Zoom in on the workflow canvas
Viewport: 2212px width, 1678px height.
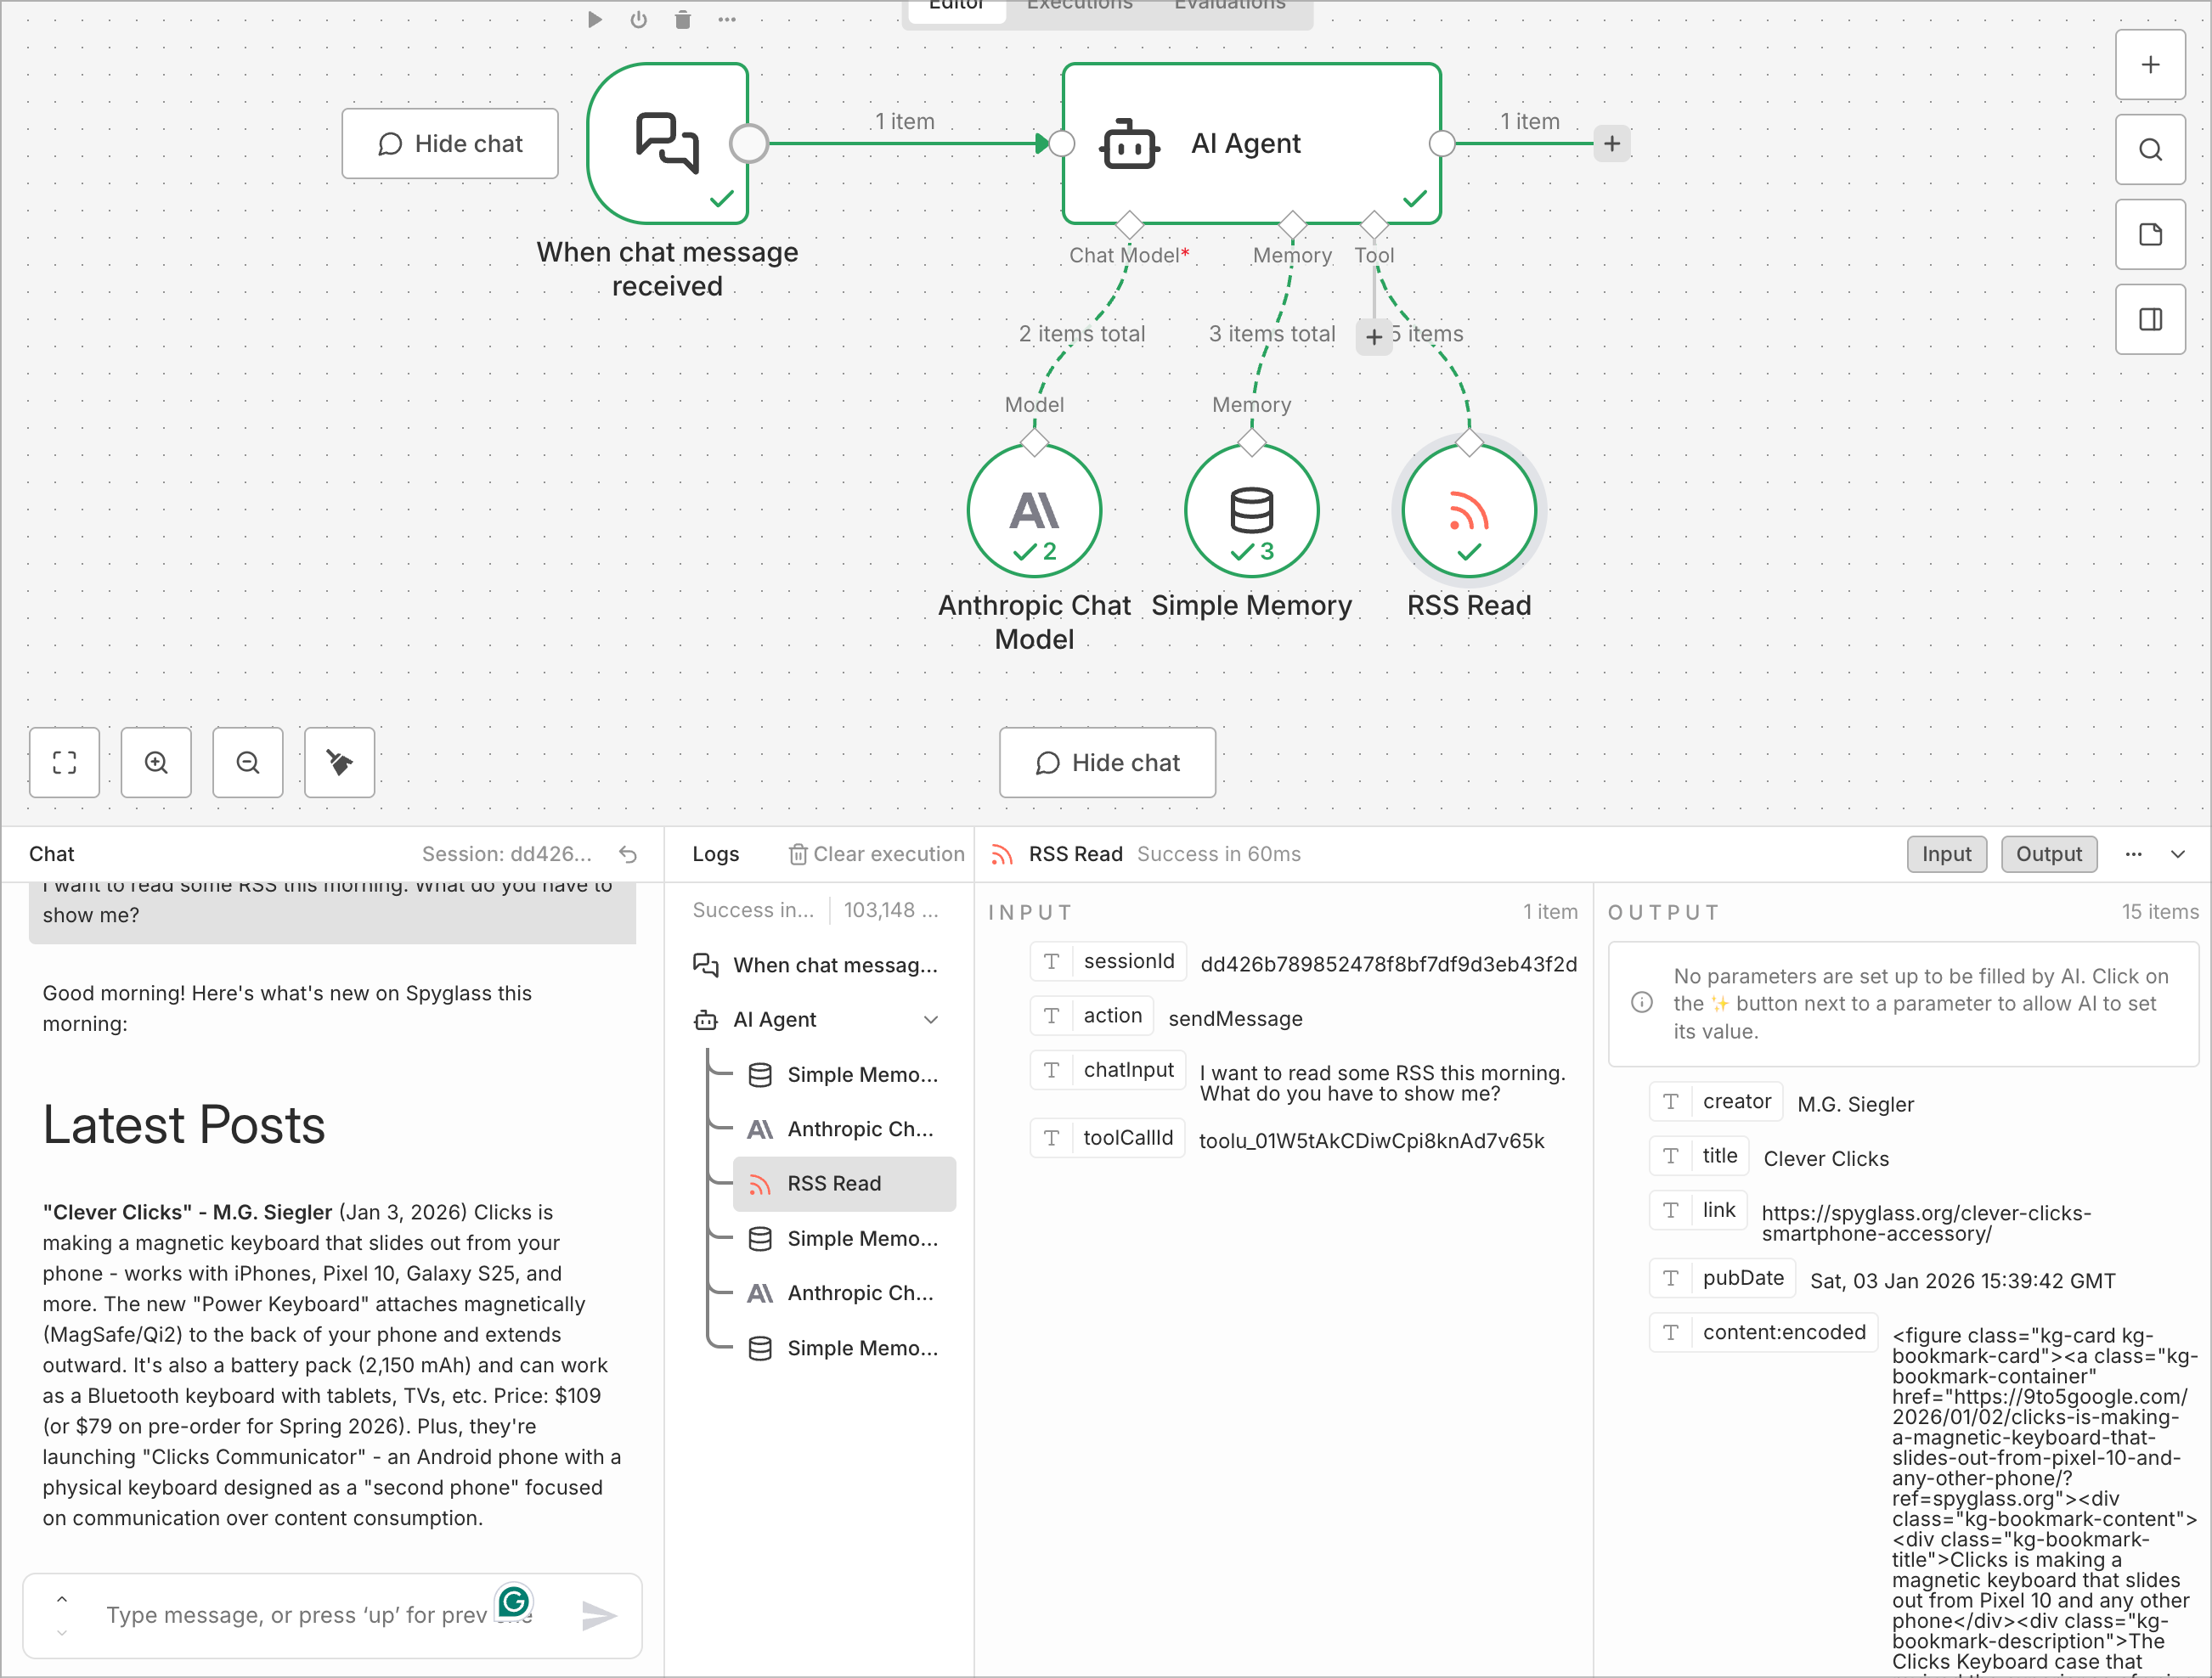click(156, 763)
